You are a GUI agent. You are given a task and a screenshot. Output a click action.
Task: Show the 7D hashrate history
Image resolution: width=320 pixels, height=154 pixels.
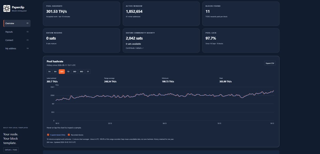point(68,72)
